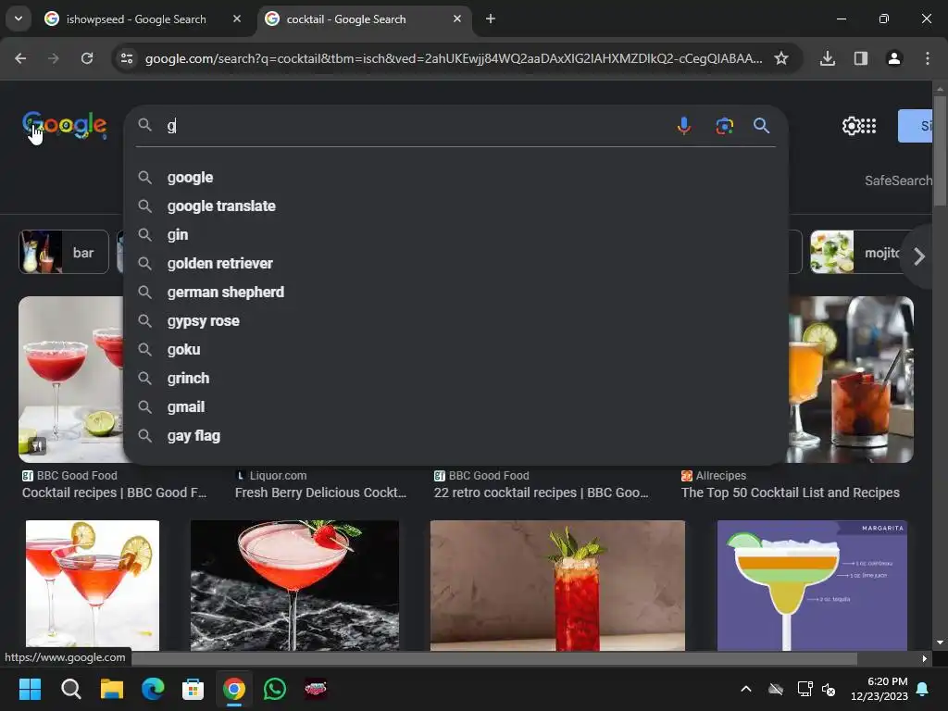Launch File Explorer from the taskbar
Image resolution: width=948 pixels, height=711 pixels.
(x=112, y=689)
